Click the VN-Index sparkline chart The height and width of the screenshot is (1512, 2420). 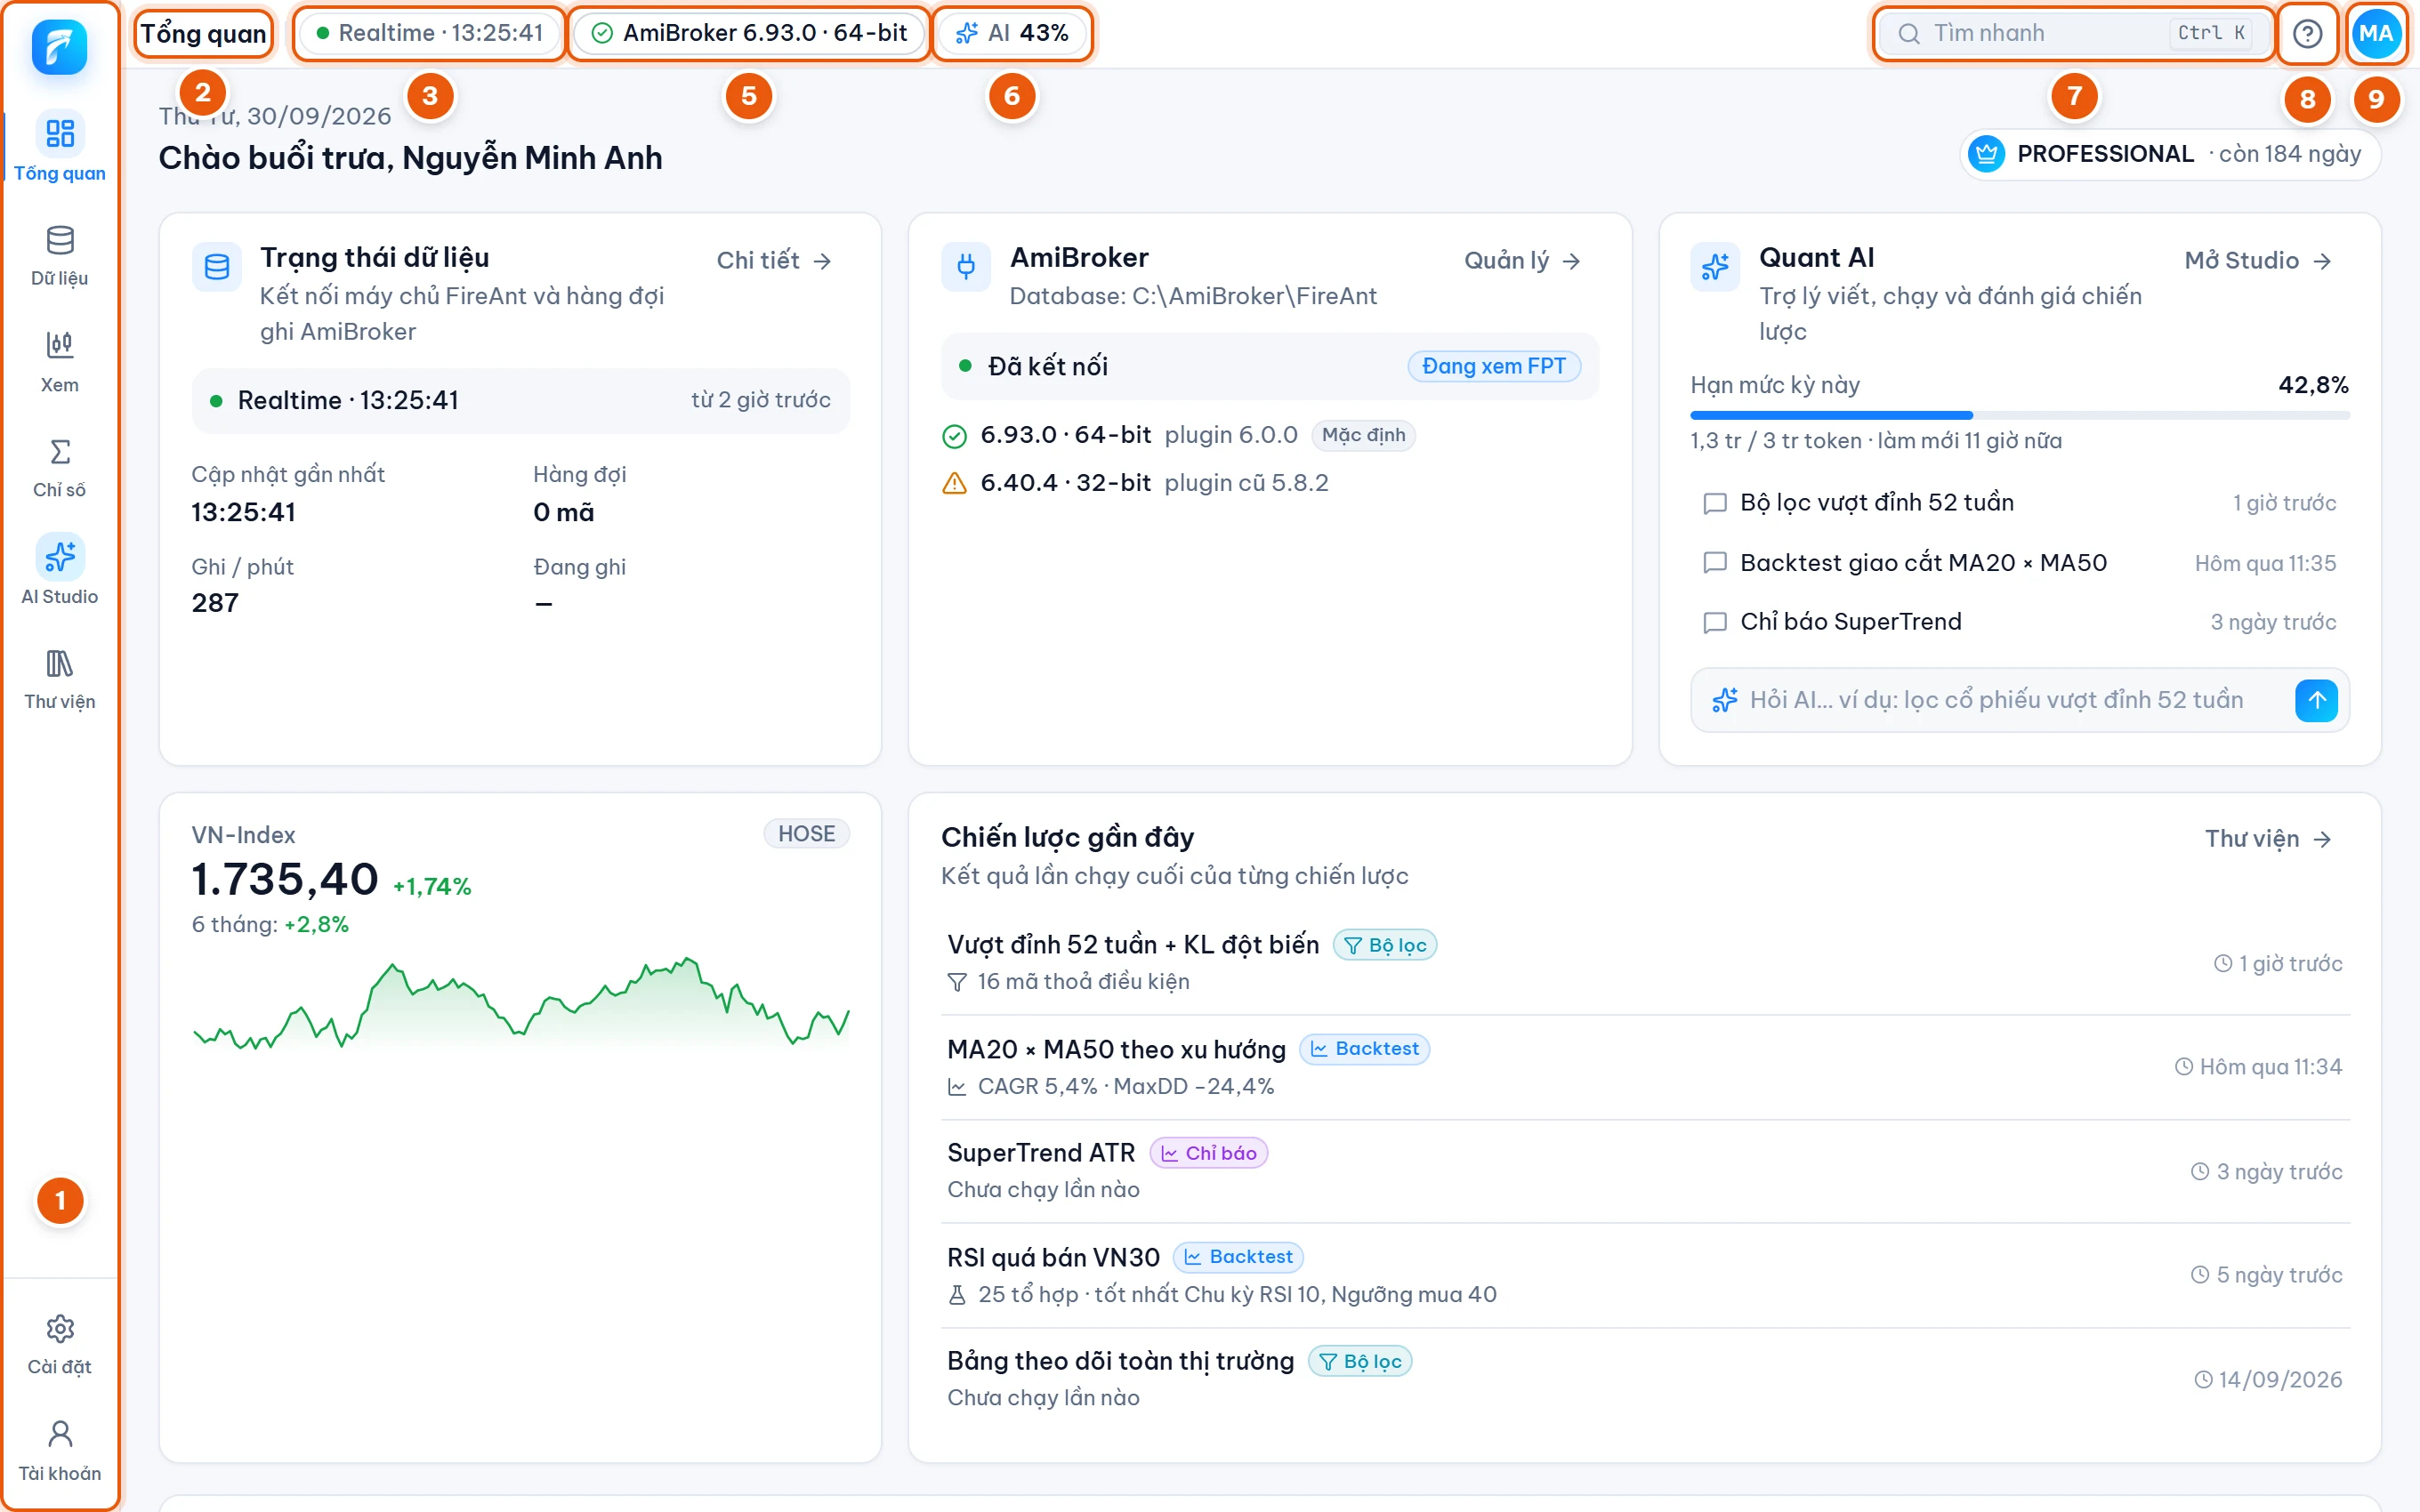click(521, 1003)
